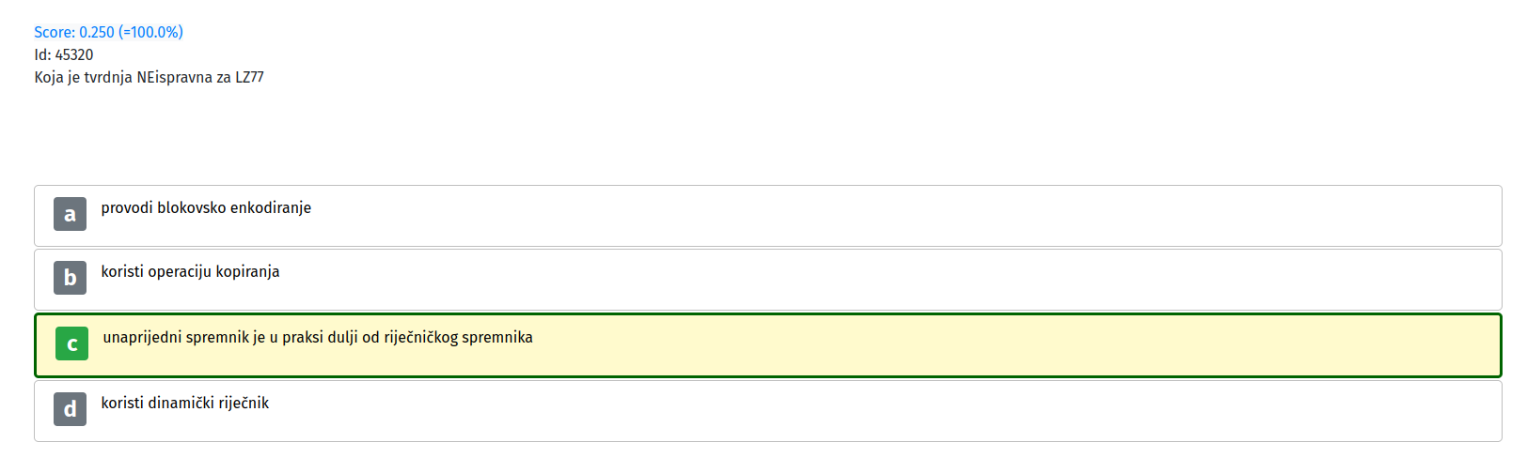Click the word 'riječničkog' in option c
Image resolution: width=1527 pixels, height=473 pixels.
[x=420, y=337]
